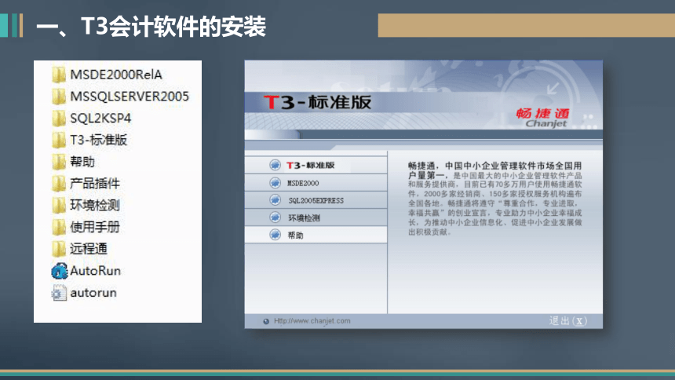Select the AutoRun application name text

click(x=96, y=271)
